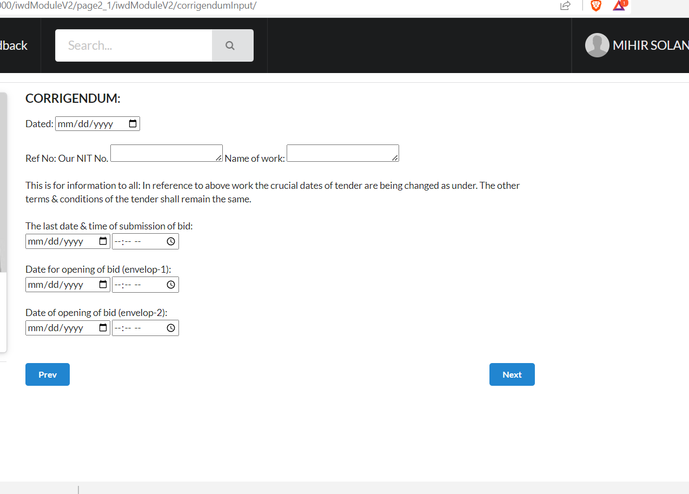Open the calendar picker for the Dated field

133,124
